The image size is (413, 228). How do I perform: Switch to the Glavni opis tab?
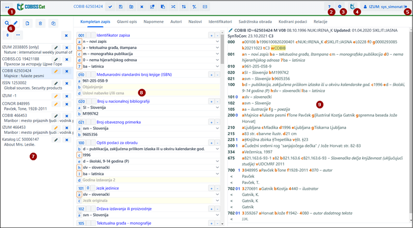click(x=127, y=21)
